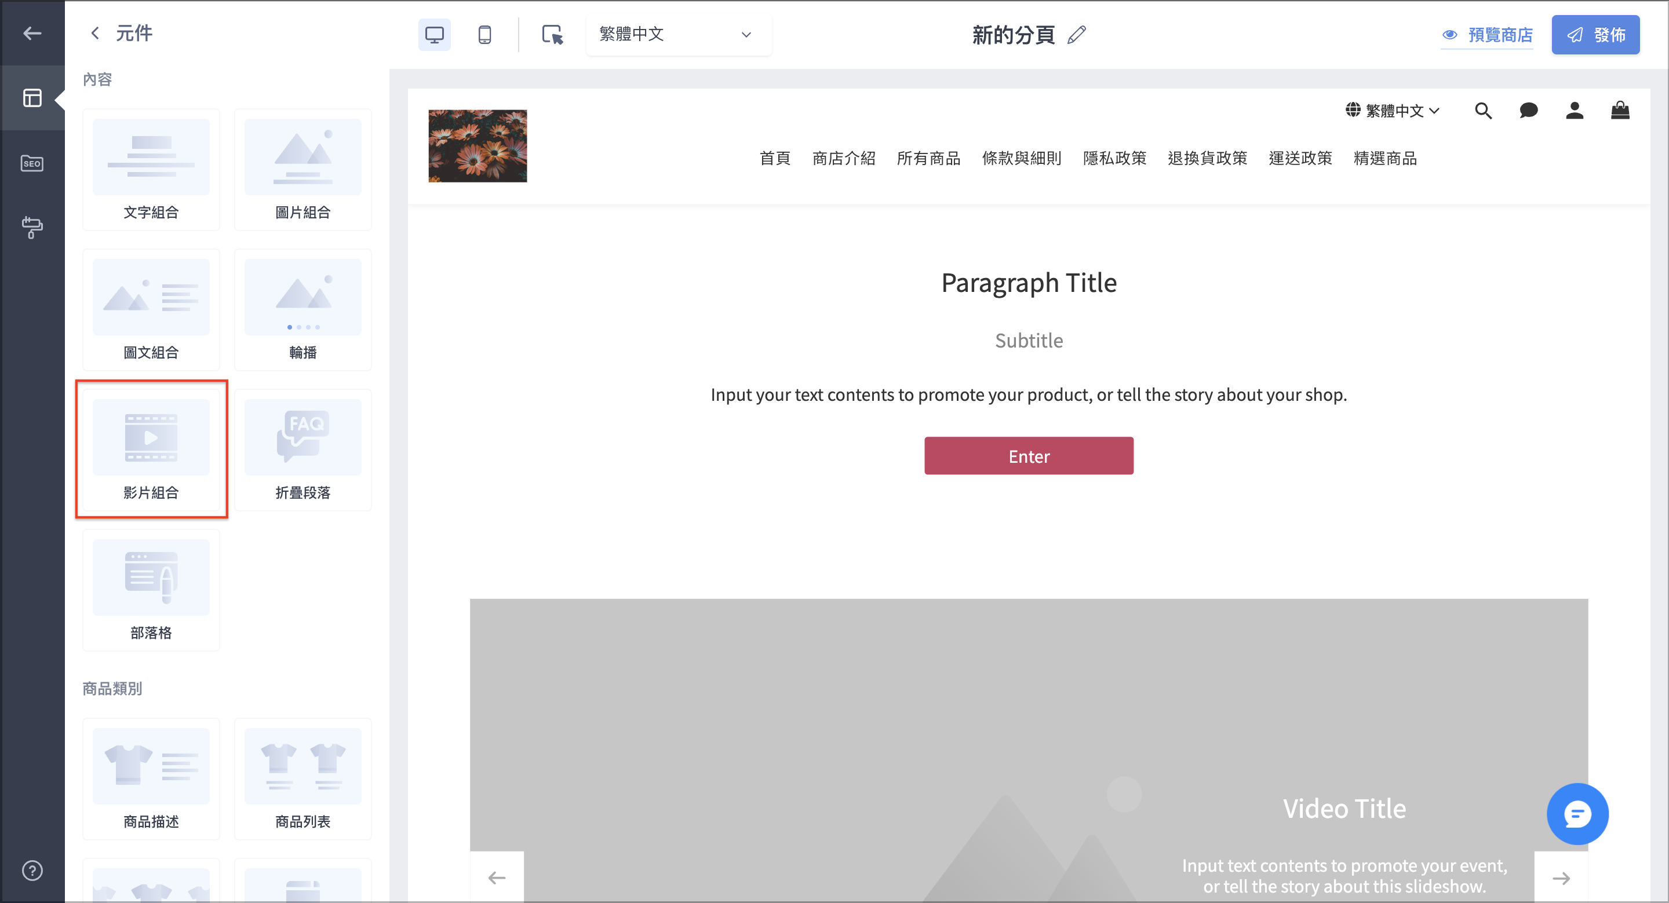Open the SEO settings sidebar icon

[x=32, y=163]
